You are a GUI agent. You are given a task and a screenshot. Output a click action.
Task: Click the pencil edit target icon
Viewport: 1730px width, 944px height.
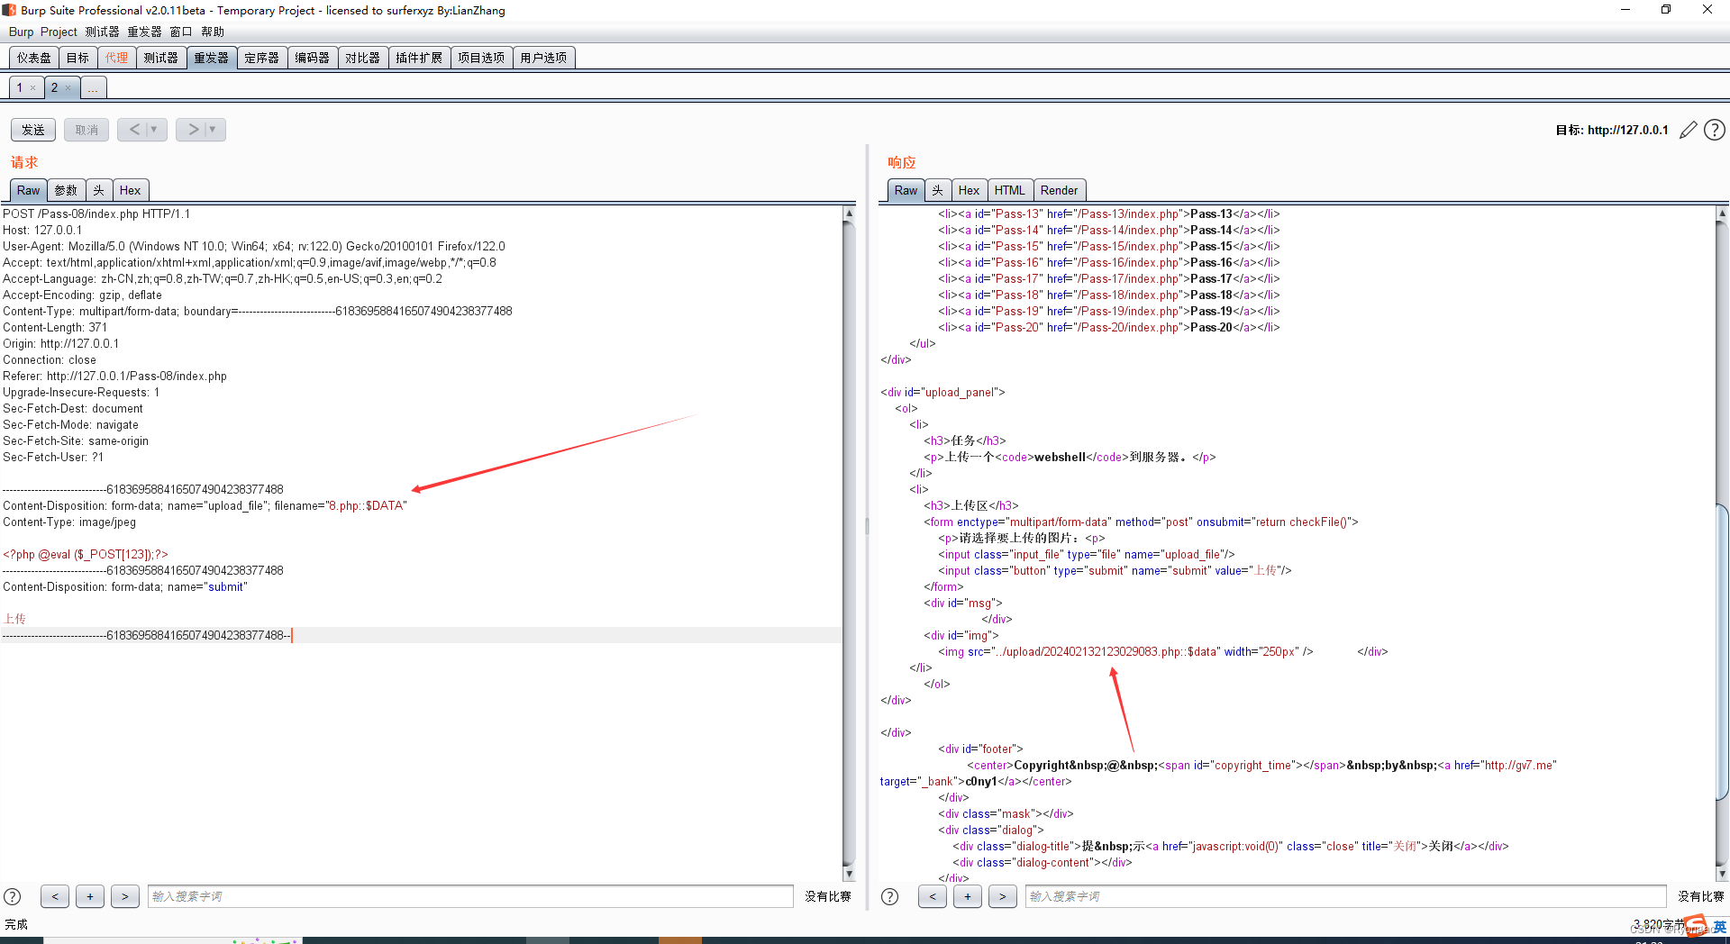pos(1688,130)
